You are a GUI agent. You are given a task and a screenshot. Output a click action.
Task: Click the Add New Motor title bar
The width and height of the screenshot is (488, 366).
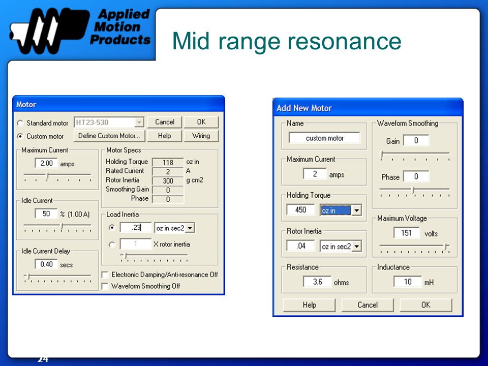click(368, 108)
